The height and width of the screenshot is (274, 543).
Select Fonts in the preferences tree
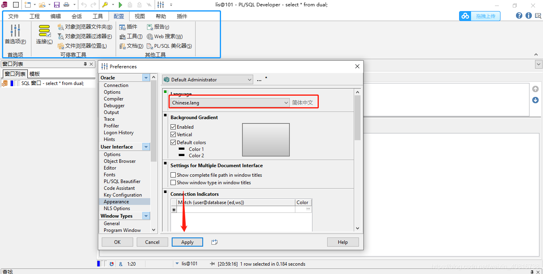(x=110, y=175)
